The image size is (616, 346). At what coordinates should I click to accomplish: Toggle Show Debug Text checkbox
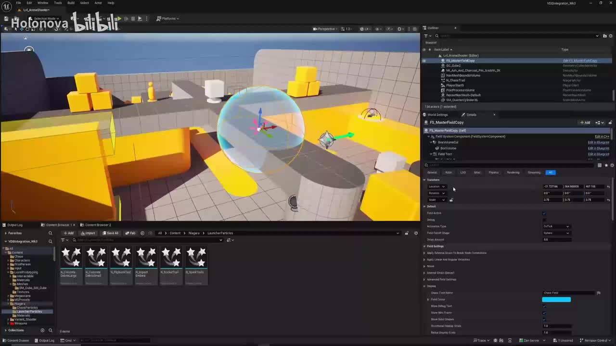click(544, 306)
